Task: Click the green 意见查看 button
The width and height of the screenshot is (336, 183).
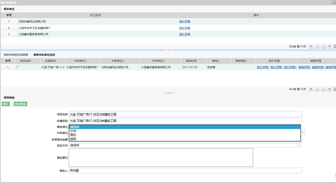Action: (21, 104)
